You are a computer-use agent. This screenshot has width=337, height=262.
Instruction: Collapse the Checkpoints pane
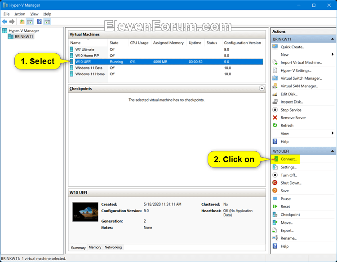point(262,88)
